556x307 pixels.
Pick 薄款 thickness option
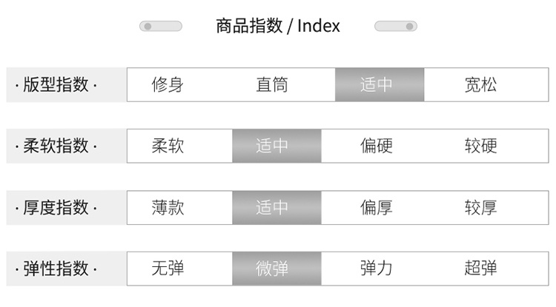tap(168, 208)
